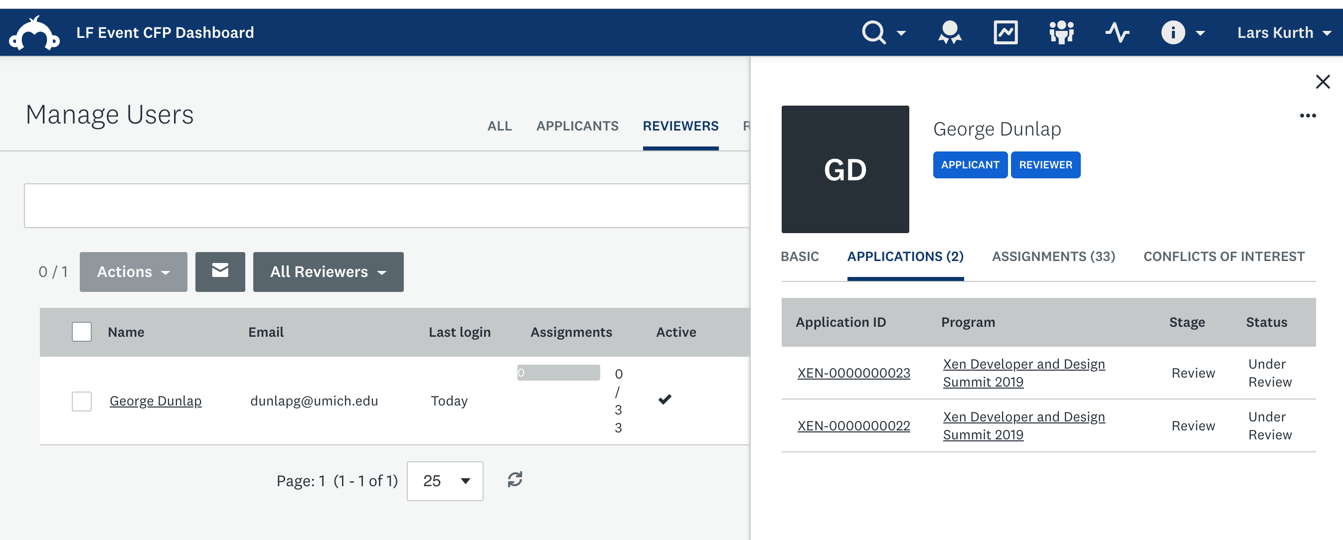Open the manage users people icon
Screen dimensions: 1343x540
pos(1061,33)
